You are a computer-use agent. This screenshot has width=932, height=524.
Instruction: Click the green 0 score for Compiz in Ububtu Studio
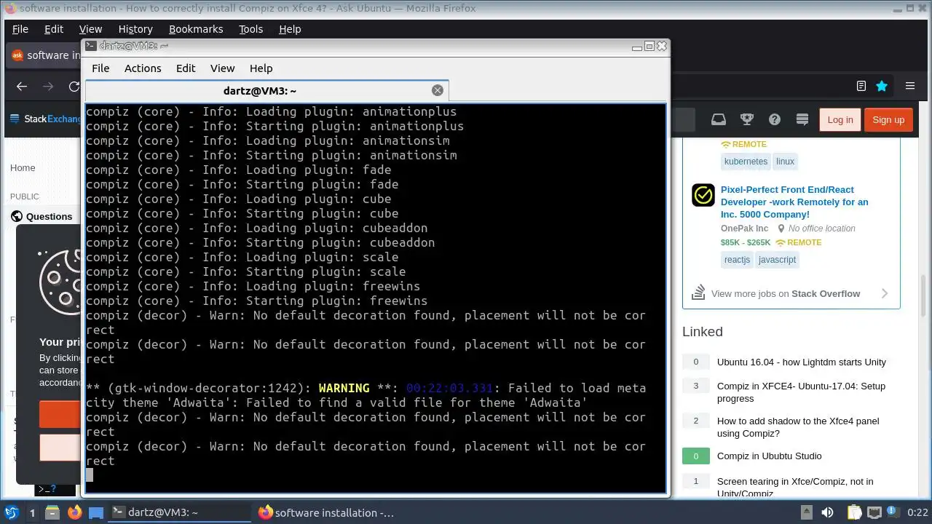(695, 456)
